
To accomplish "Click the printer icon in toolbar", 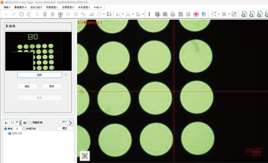I will point(173,14).
